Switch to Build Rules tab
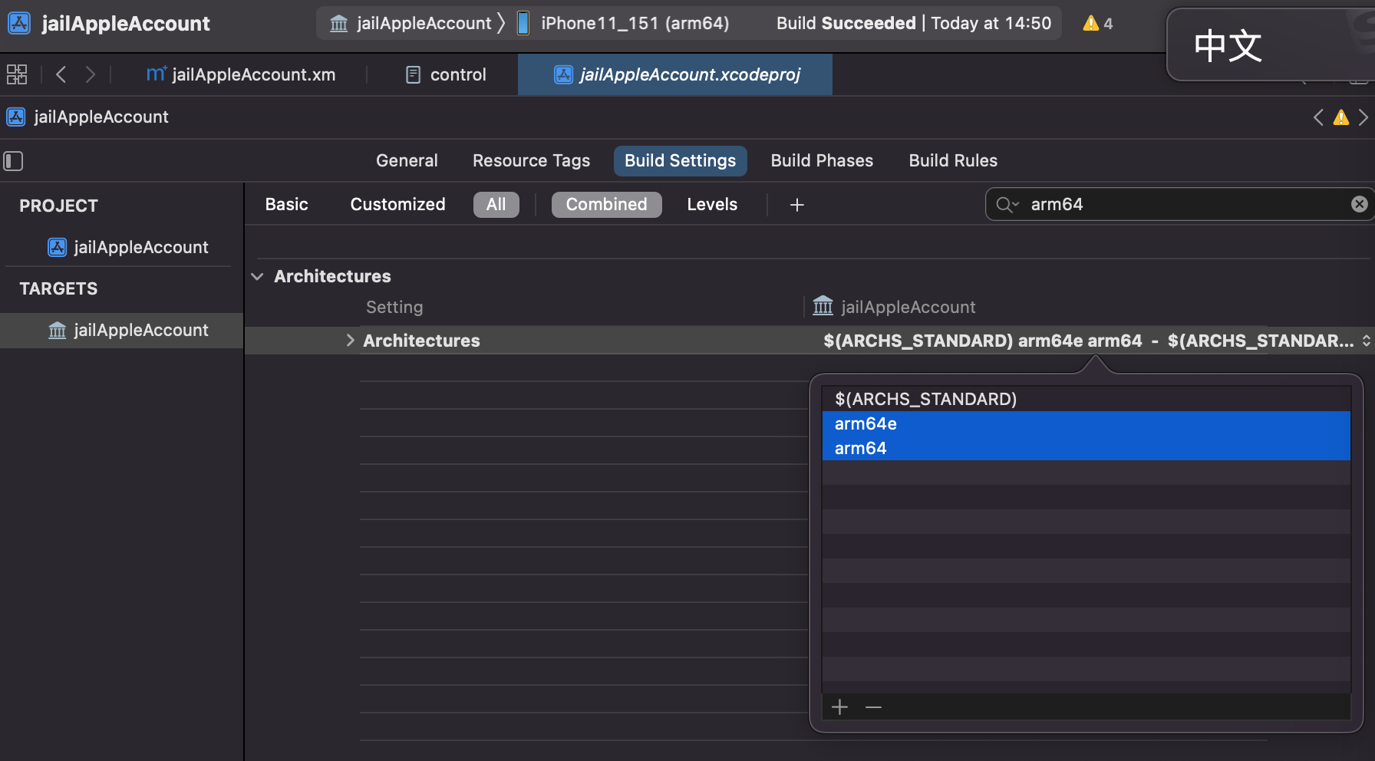Viewport: 1375px width, 761px height. pyautogui.click(x=953, y=161)
